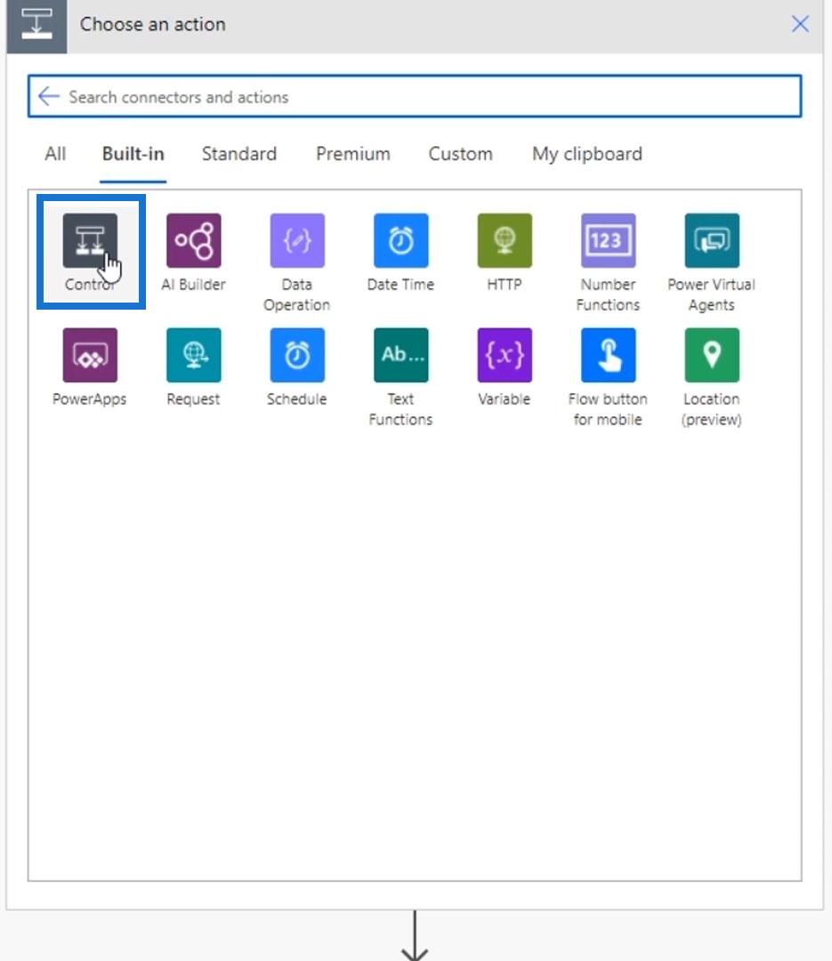Select the Built-in tab
The width and height of the screenshot is (832, 961).
[133, 154]
